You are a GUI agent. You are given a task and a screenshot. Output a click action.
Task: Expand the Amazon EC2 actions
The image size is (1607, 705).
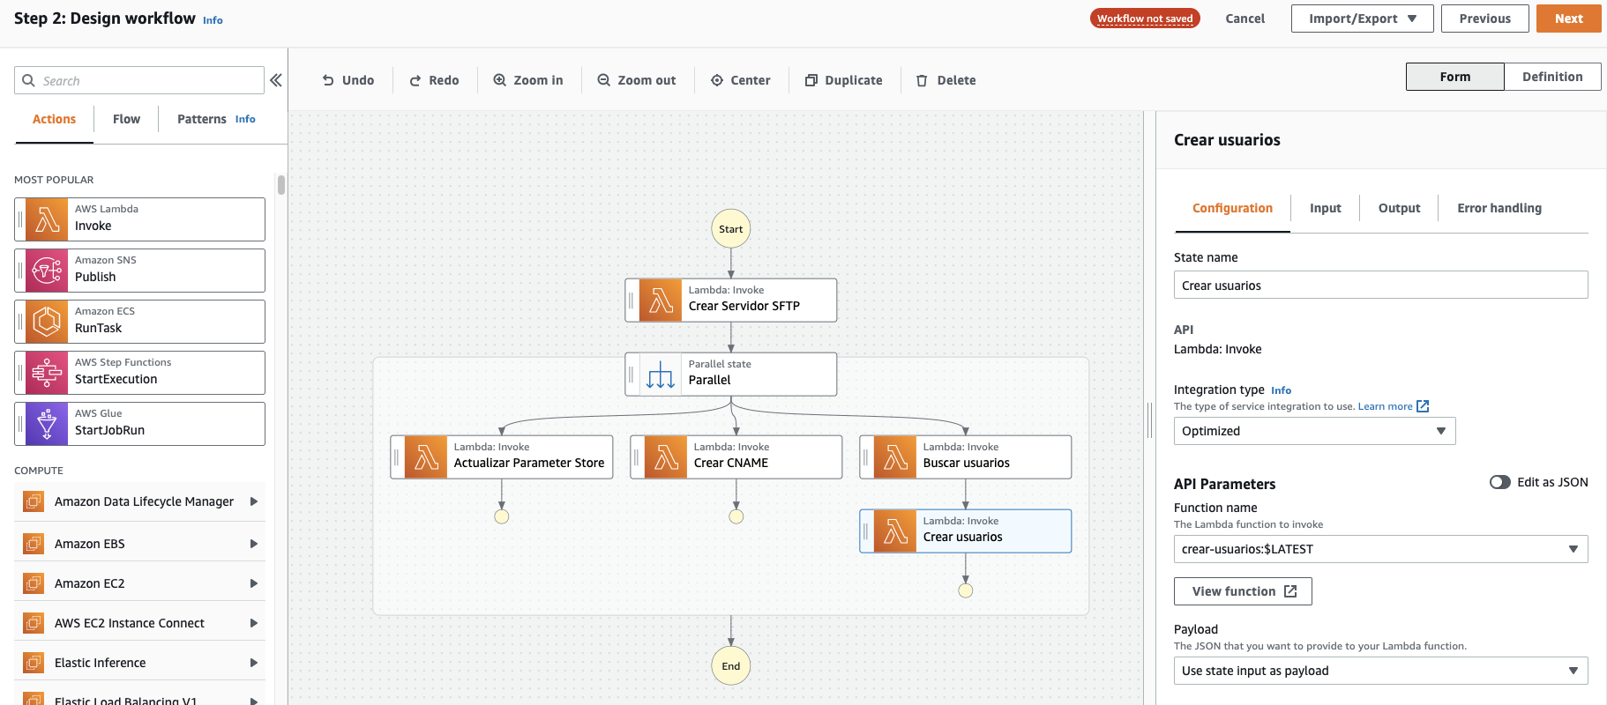point(254,583)
